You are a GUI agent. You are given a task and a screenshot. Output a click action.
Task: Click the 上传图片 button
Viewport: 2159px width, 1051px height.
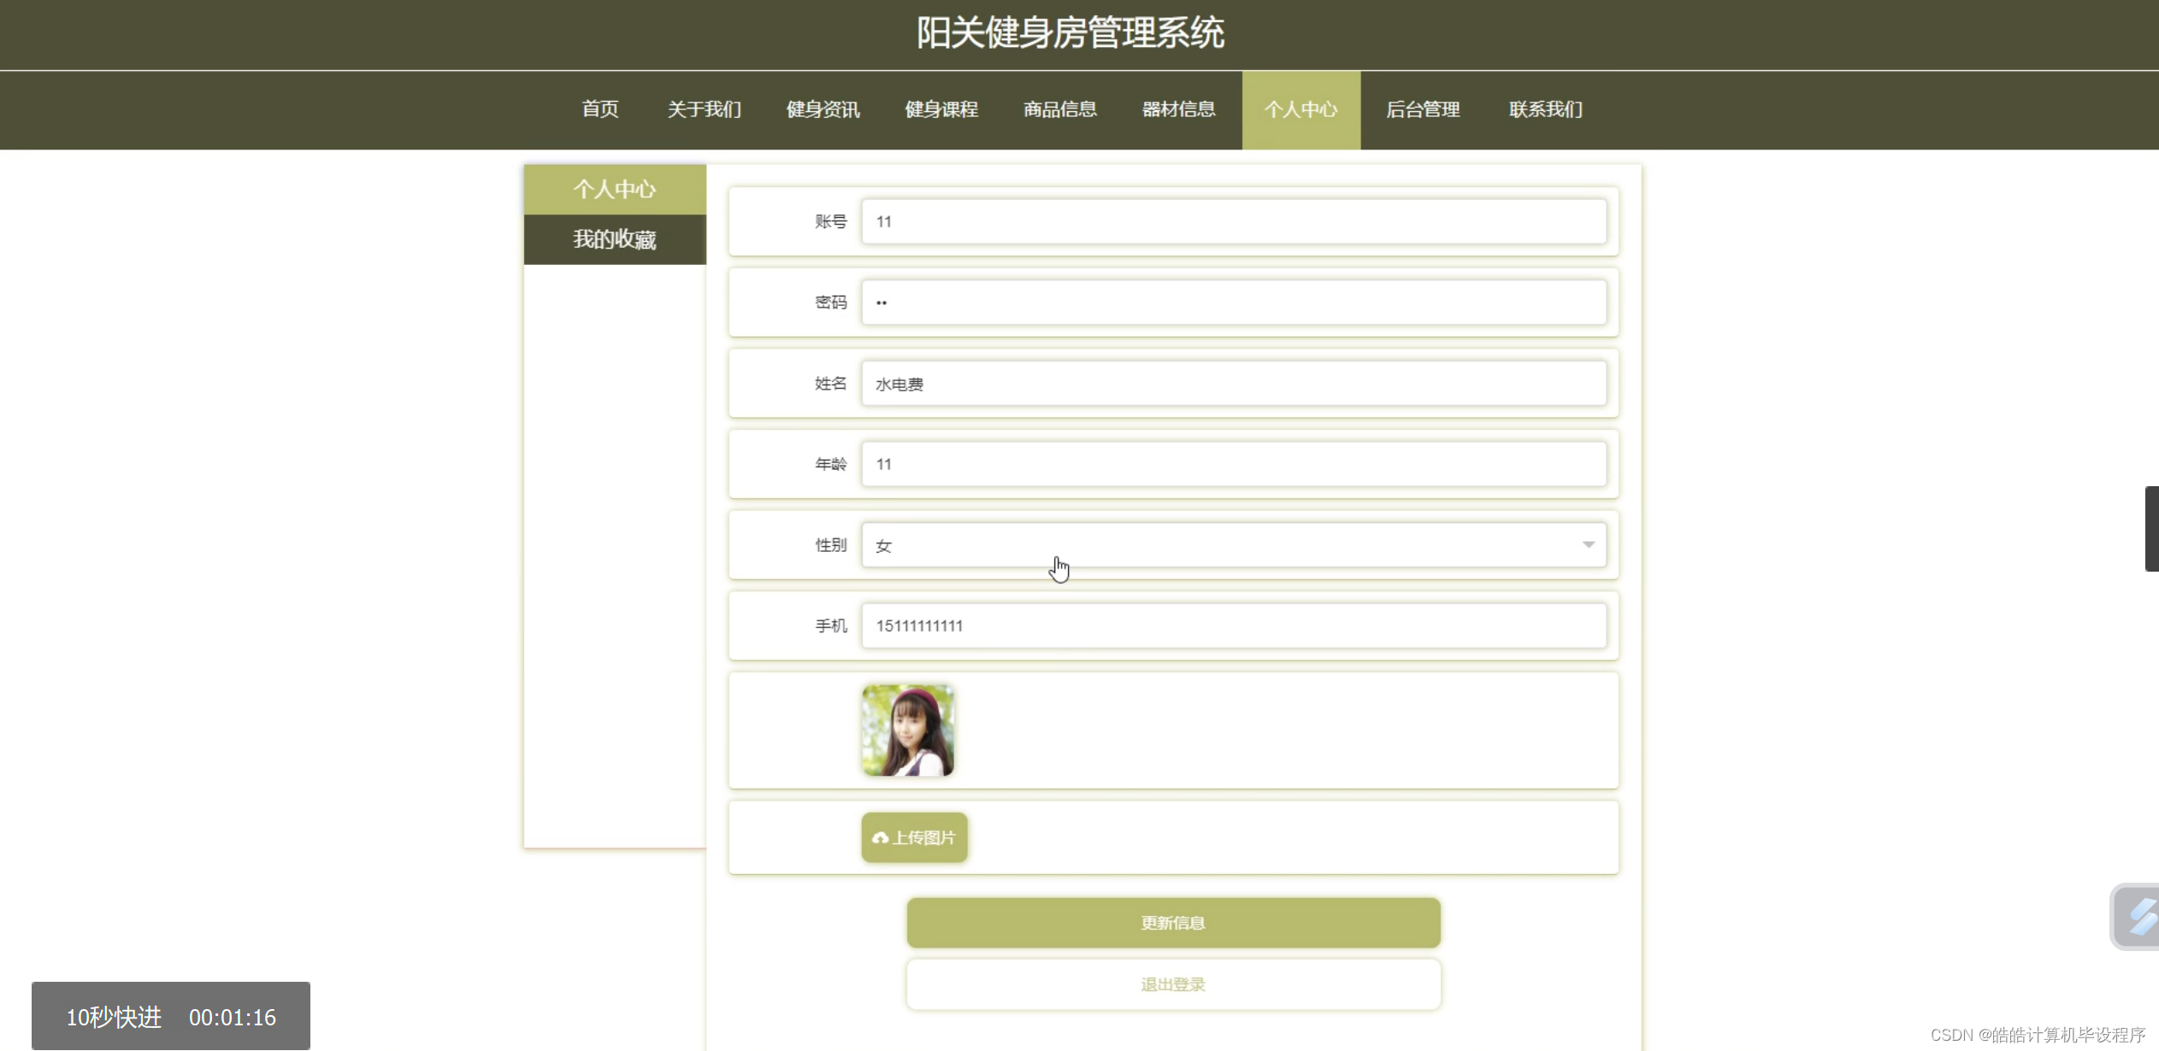coord(914,838)
